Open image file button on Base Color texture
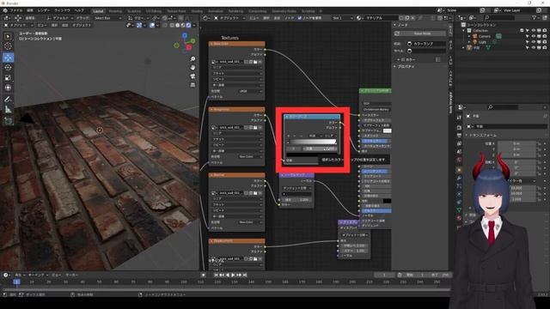This screenshot has width=550, height=309. pyautogui.click(x=255, y=62)
